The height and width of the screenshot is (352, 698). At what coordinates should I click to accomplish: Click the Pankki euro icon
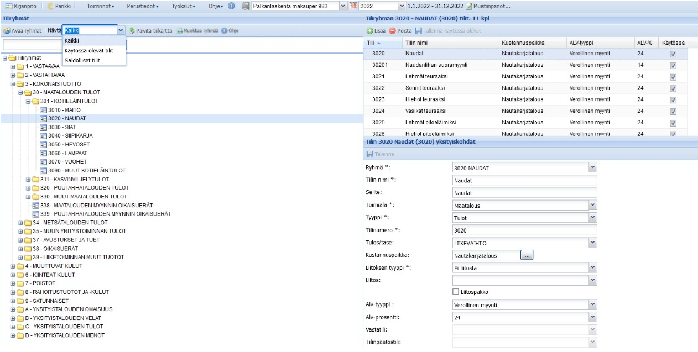[50, 6]
